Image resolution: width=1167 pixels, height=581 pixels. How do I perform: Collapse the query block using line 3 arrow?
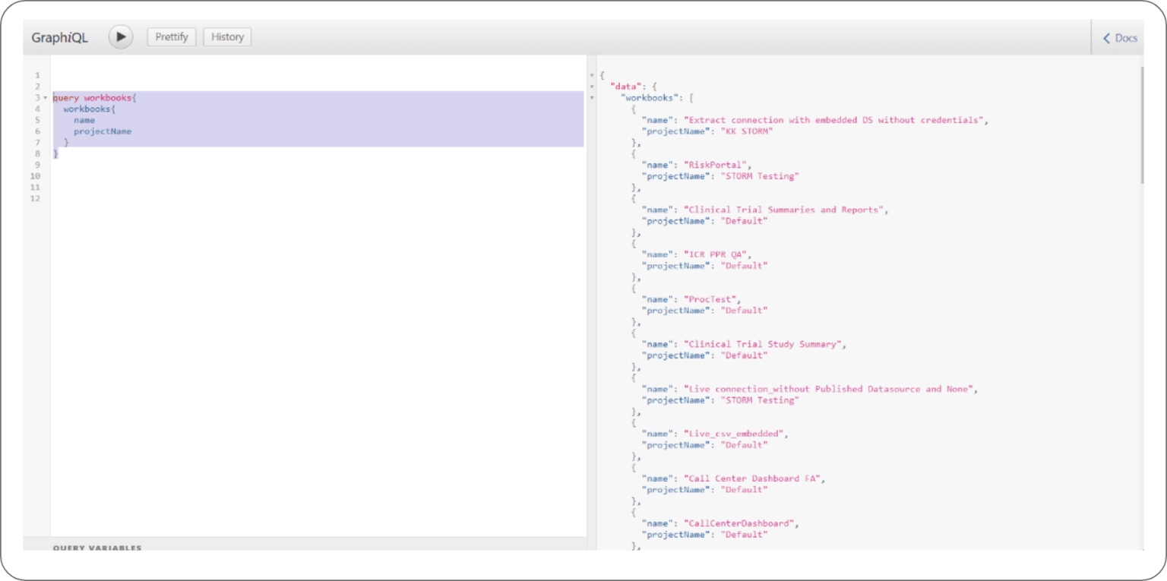coord(46,97)
